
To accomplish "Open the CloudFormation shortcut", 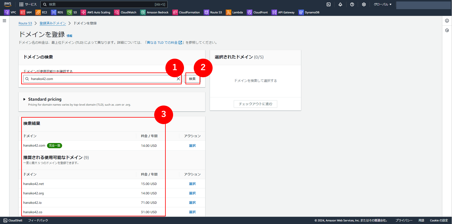I will [186, 12].
